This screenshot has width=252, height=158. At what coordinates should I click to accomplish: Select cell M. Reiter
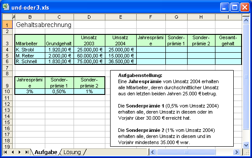coord(30,56)
